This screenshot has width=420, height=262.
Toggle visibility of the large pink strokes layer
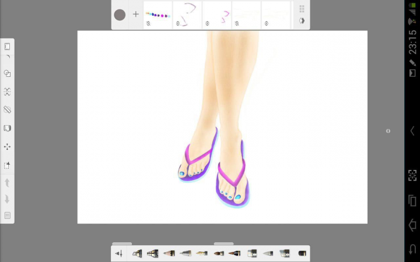(177, 24)
